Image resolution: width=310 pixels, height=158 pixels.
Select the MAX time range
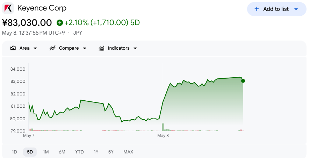(x=128, y=152)
